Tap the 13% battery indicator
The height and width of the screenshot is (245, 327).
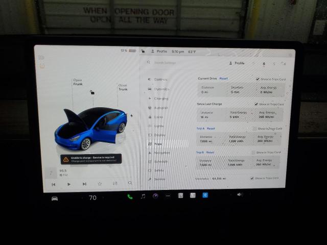(128, 51)
